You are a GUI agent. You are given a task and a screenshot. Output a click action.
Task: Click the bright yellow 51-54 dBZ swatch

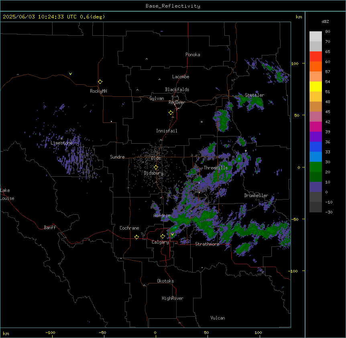pos(315,86)
